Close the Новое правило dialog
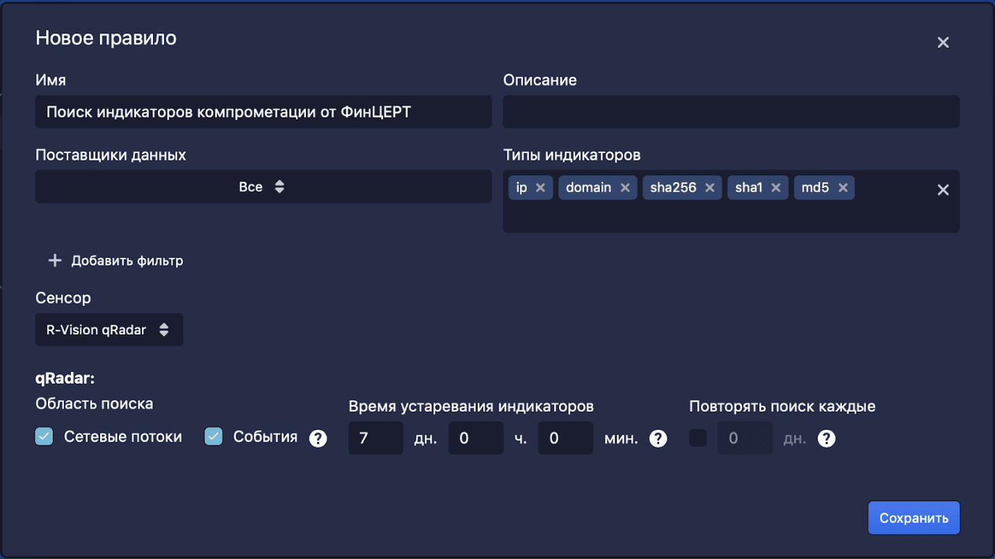Viewport: 995px width, 559px height. (943, 42)
